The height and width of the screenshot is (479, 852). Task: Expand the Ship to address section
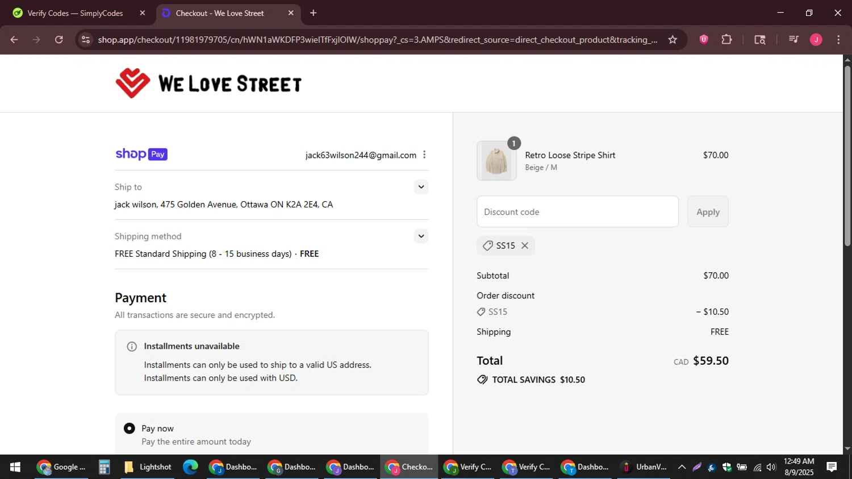[421, 187]
